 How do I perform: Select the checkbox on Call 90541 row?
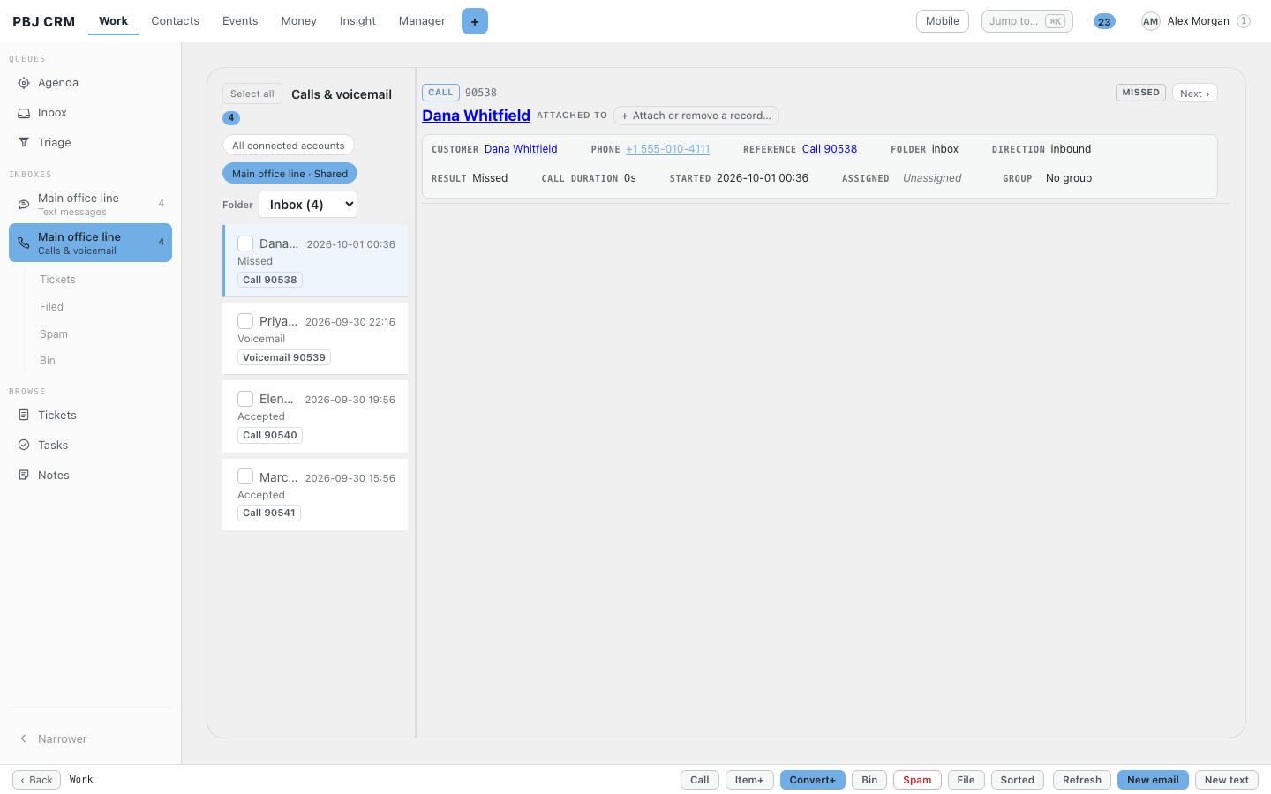245,477
